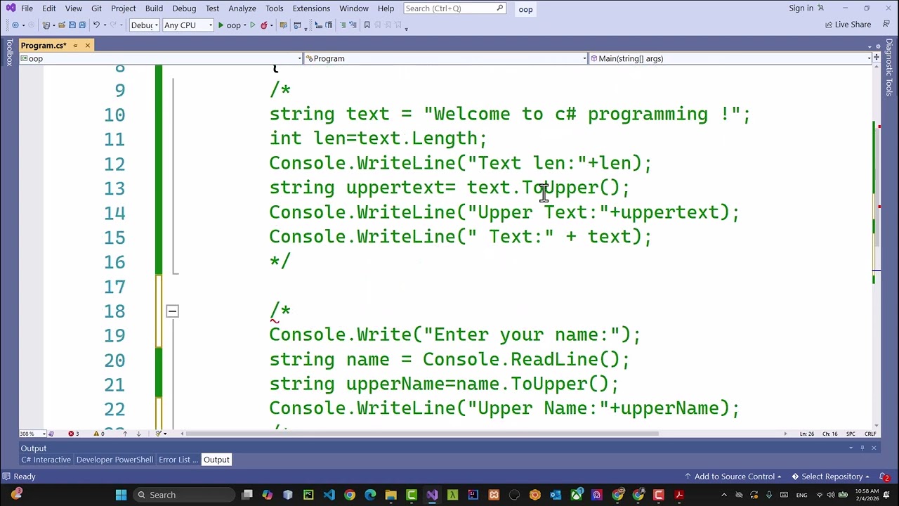Switch to the C# Interactive tab

46,460
